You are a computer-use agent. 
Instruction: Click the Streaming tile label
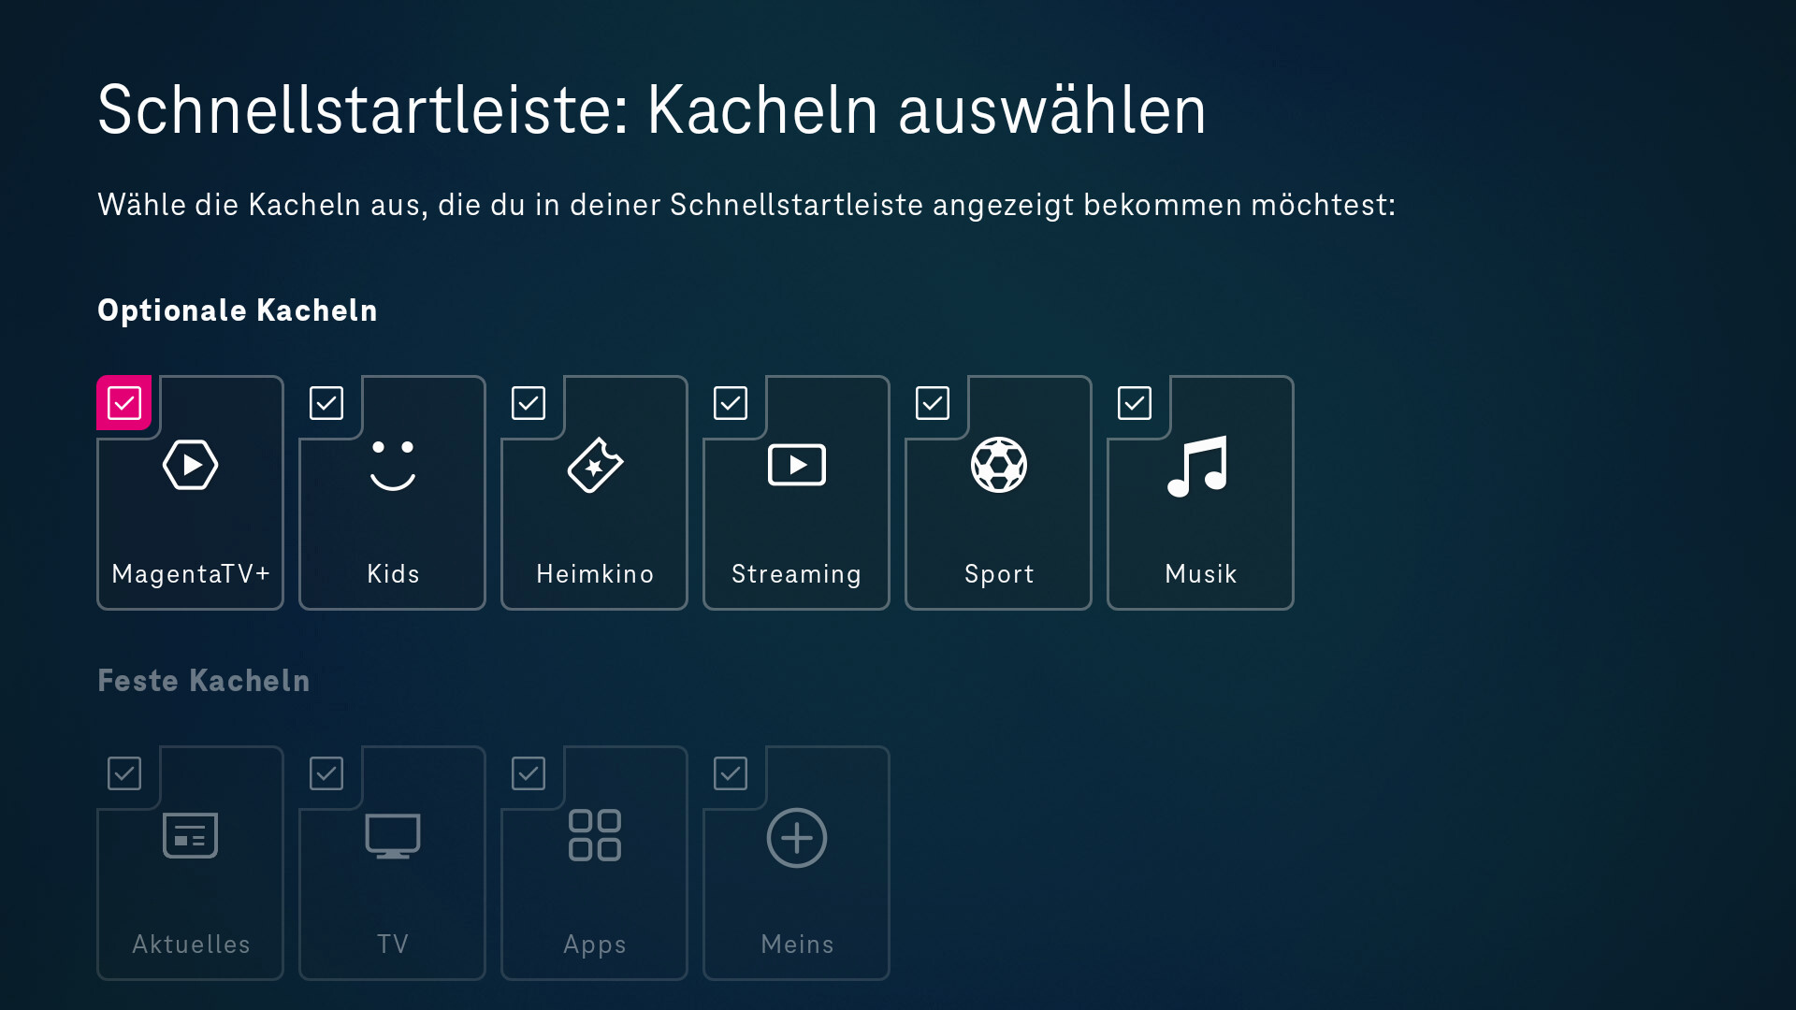click(x=796, y=574)
